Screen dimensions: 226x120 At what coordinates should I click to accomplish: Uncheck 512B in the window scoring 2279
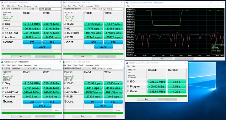click(65, 37)
